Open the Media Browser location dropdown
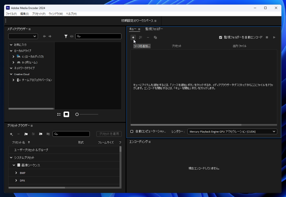The height and width of the screenshot is (197, 286). [23, 36]
